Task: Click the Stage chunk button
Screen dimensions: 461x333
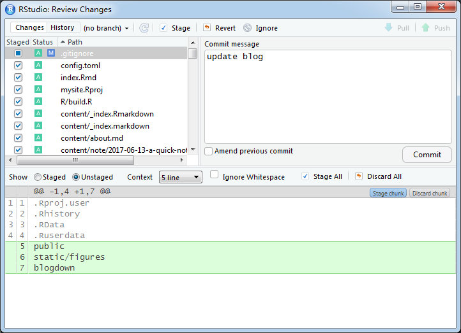Action: [388, 193]
